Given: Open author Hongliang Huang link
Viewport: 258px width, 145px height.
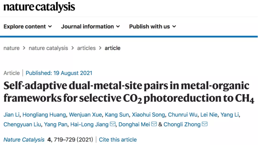Looking at the screenshot, I should 44,115.
